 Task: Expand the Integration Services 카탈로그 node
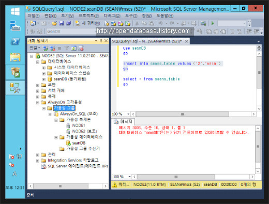click(38, 161)
